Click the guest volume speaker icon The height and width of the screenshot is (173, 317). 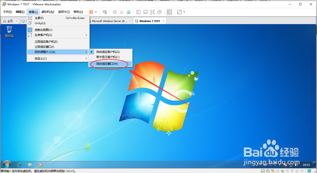coord(296,165)
